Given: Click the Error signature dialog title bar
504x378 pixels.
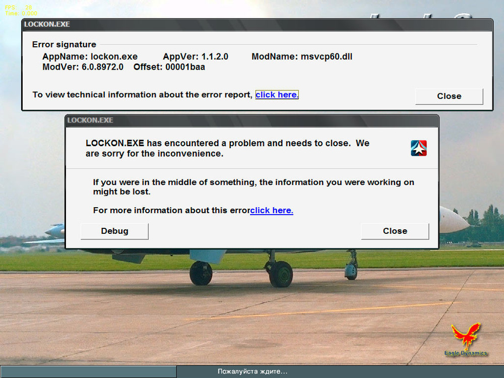Looking at the screenshot, I should click(x=257, y=24).
